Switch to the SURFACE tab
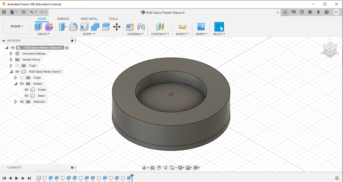Screen dimensions: 343x182 63,19
